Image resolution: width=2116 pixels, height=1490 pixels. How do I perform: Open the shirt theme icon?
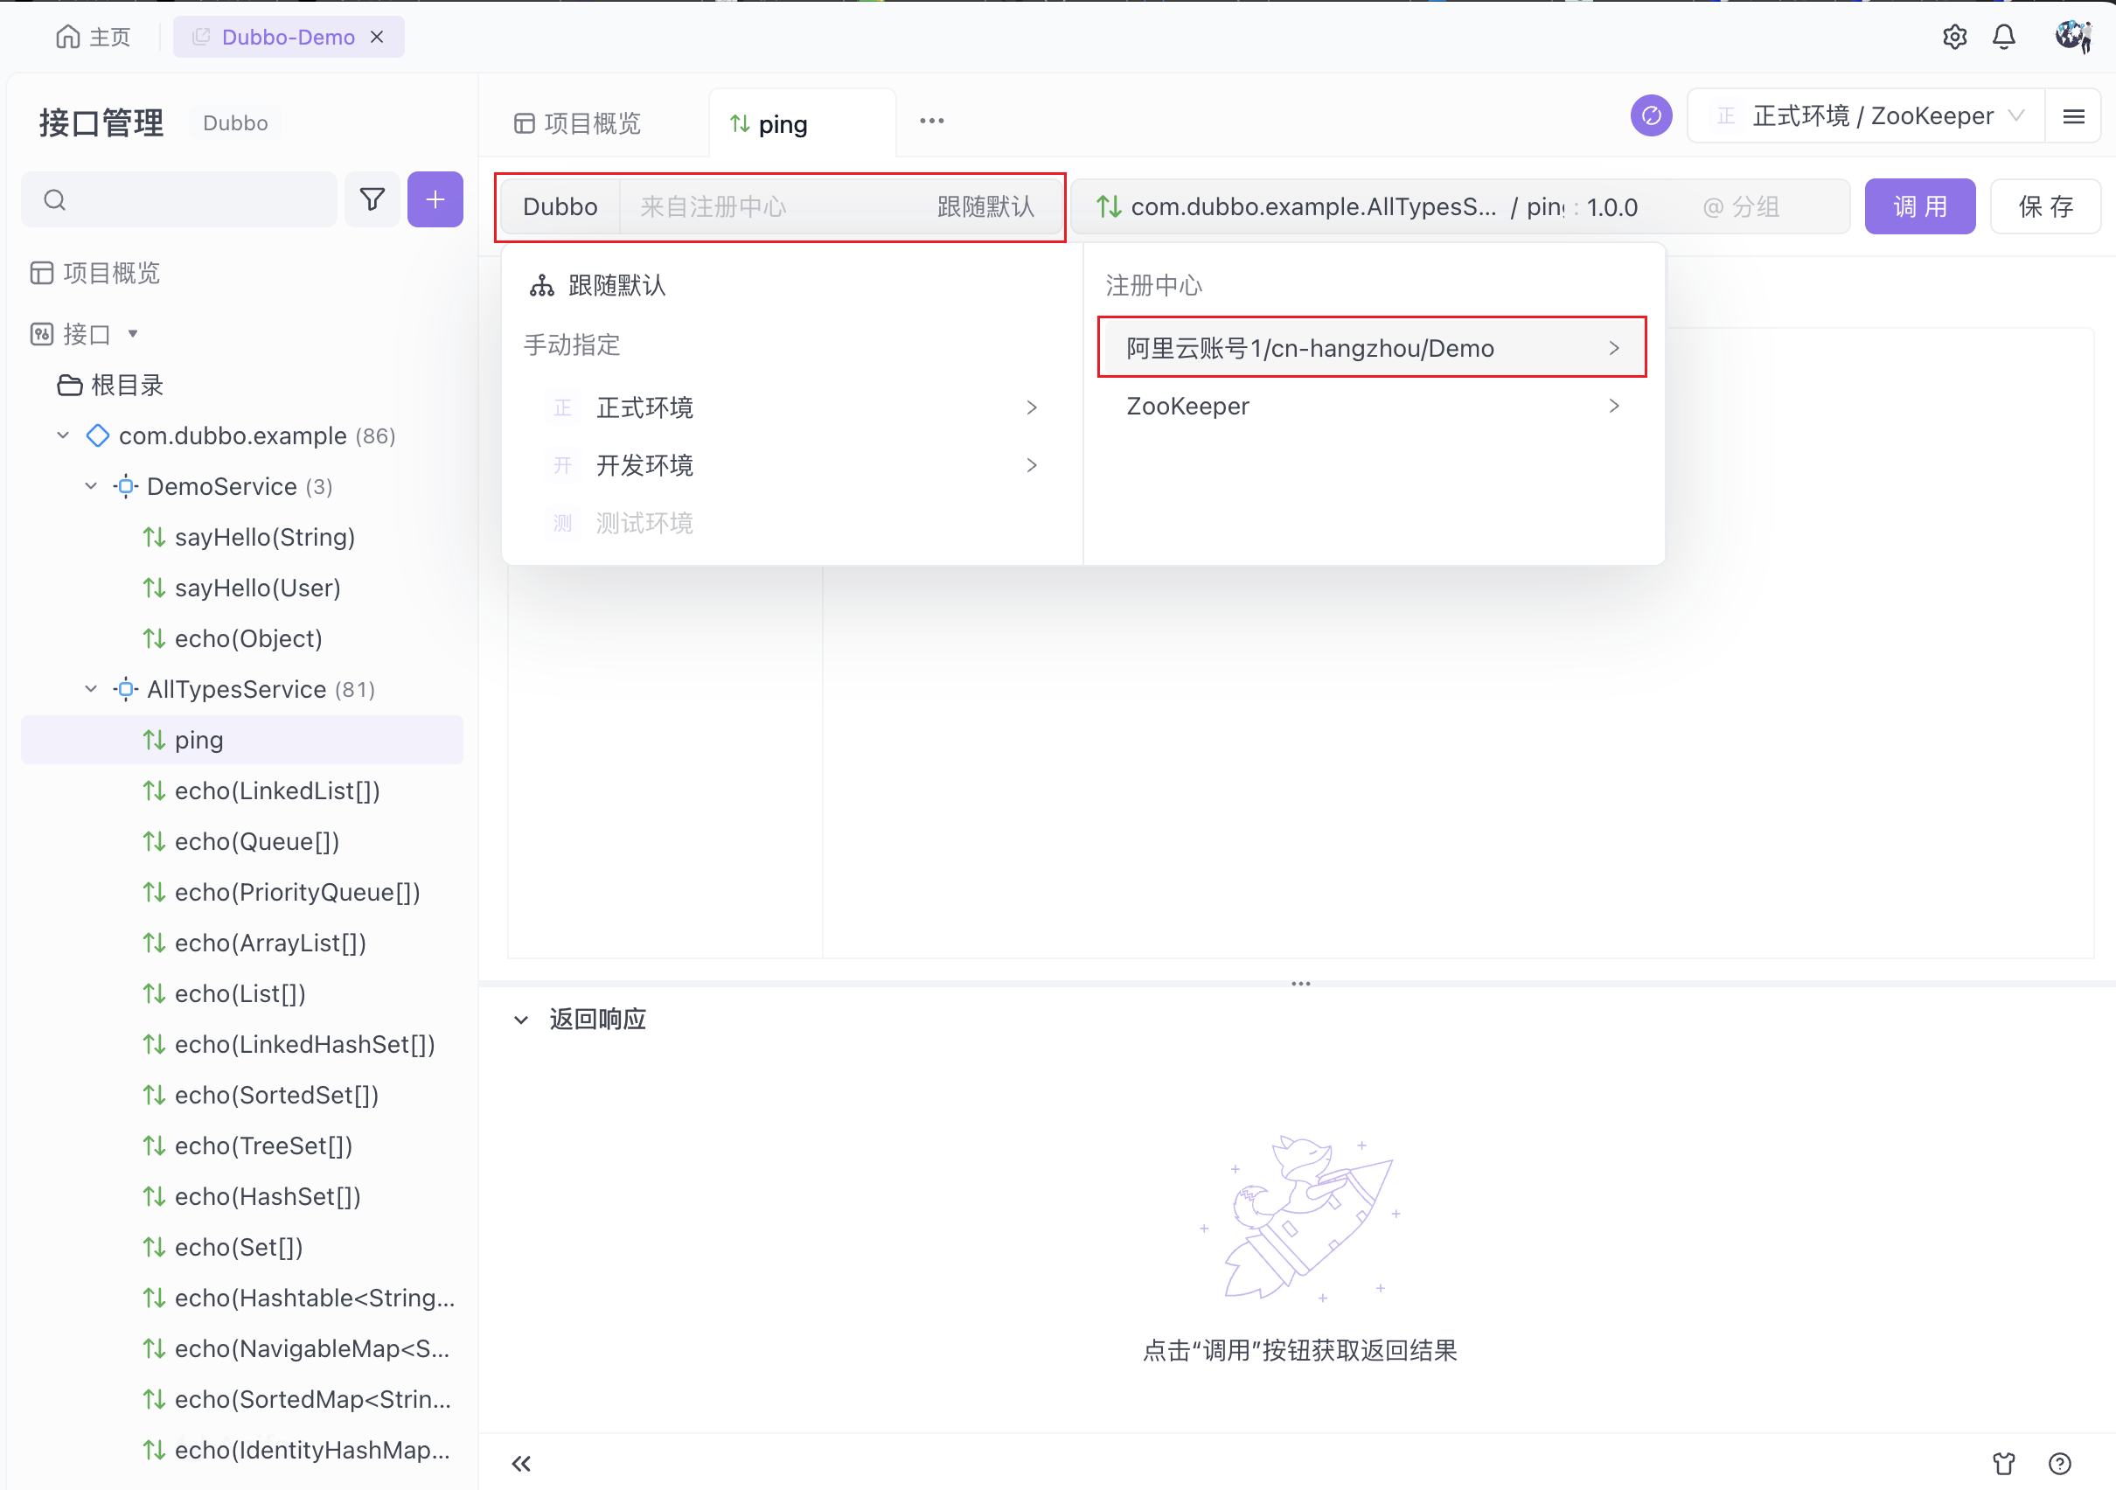click(x=2003, y=1462)
